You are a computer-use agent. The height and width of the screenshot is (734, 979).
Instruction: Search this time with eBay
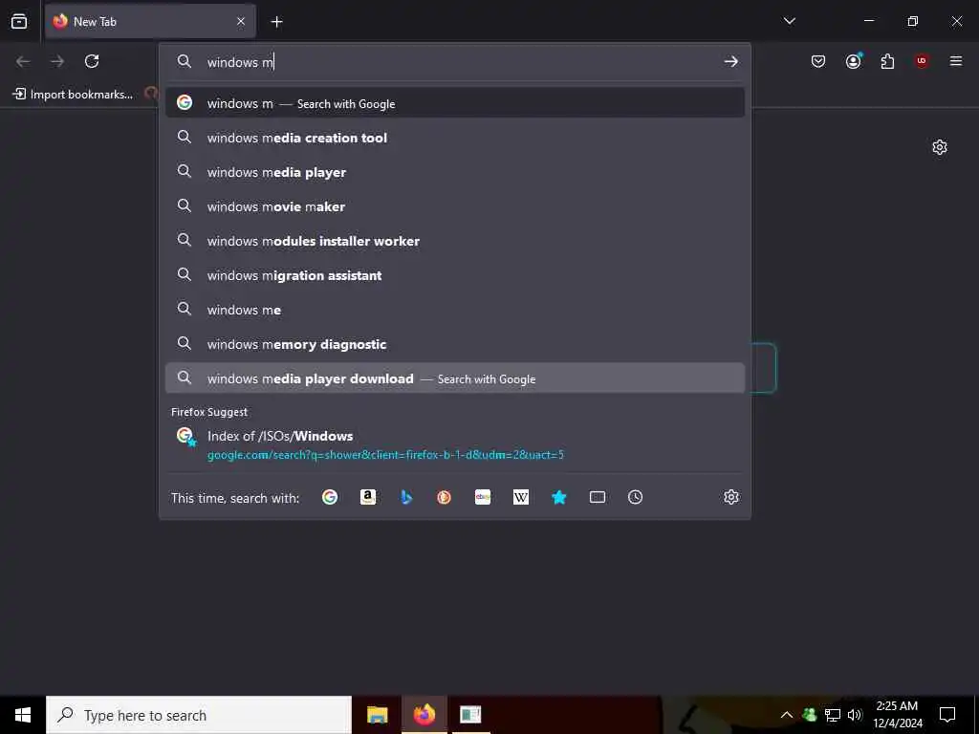click(x=483, y=497)
